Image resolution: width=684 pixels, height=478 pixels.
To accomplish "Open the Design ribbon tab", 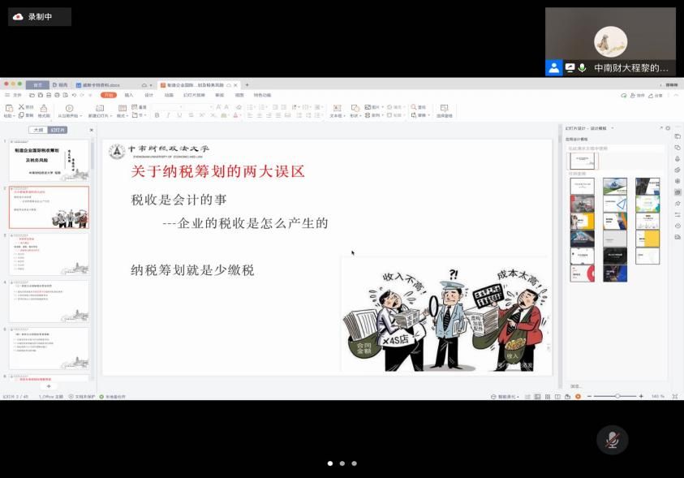I will click(148, 95).
